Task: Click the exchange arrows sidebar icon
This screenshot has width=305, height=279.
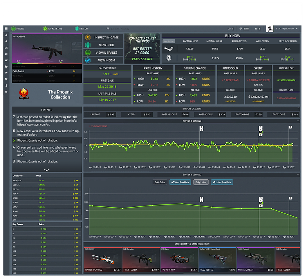Action: click(x=6, y=54)
